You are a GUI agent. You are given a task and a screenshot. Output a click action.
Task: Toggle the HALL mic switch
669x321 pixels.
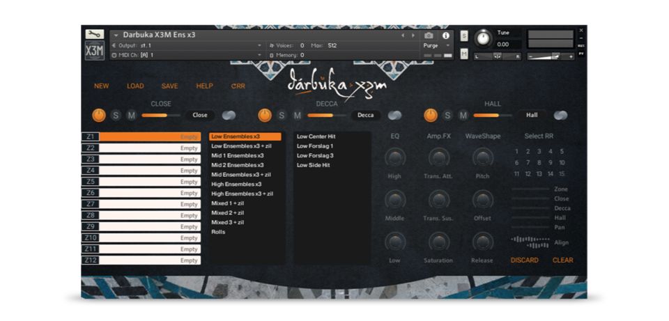pyautogui.click(x=560, y=115)
